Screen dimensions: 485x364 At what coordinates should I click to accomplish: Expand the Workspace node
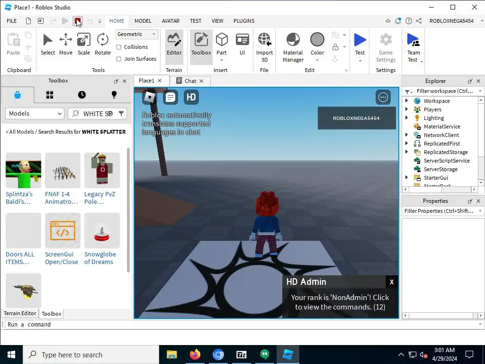coord(406,100)
